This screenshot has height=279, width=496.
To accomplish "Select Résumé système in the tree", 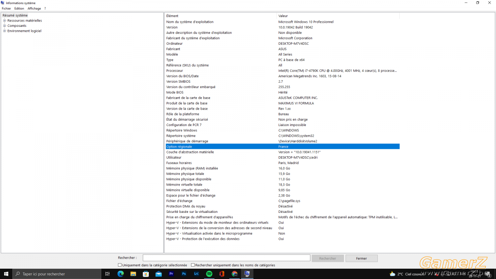I will coord(15,15).
